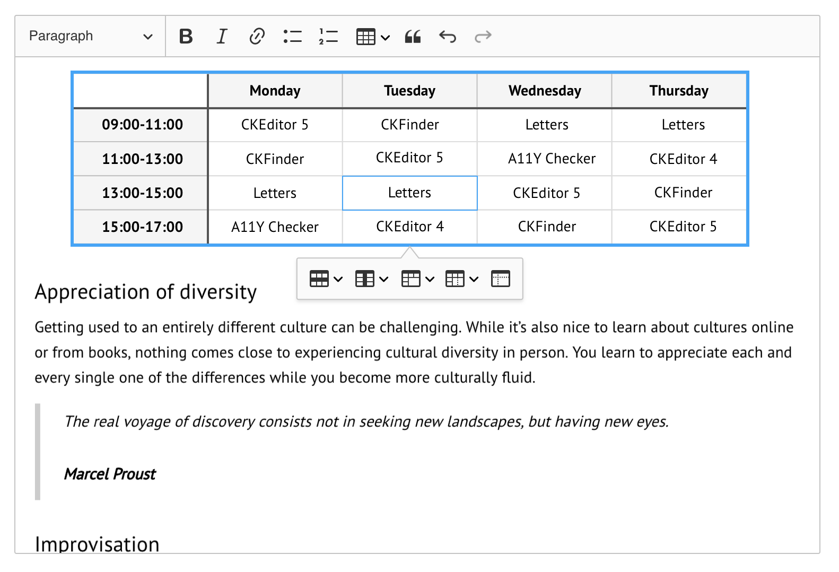
Task: Click the paragraph starting Getting used to
Action: point(414,352)
